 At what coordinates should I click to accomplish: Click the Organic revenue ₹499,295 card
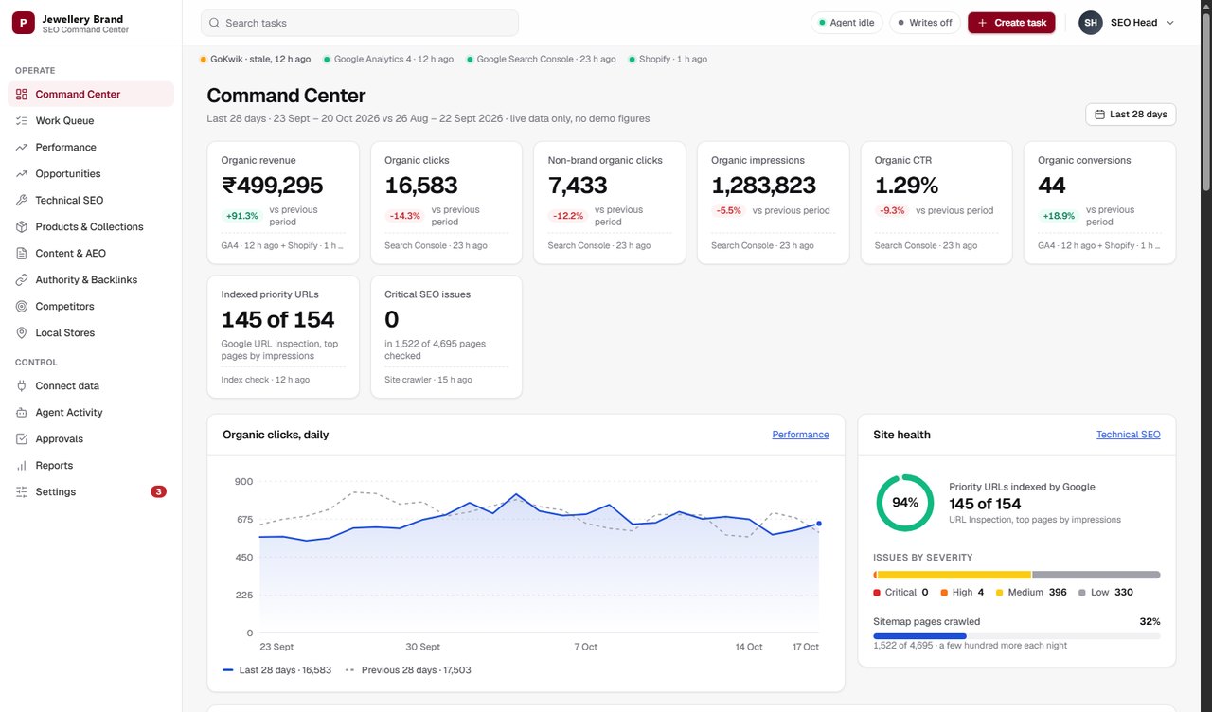point(283,203)
